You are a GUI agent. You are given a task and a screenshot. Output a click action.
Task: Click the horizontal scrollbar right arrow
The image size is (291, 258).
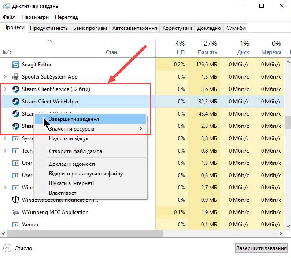(281, 234)
